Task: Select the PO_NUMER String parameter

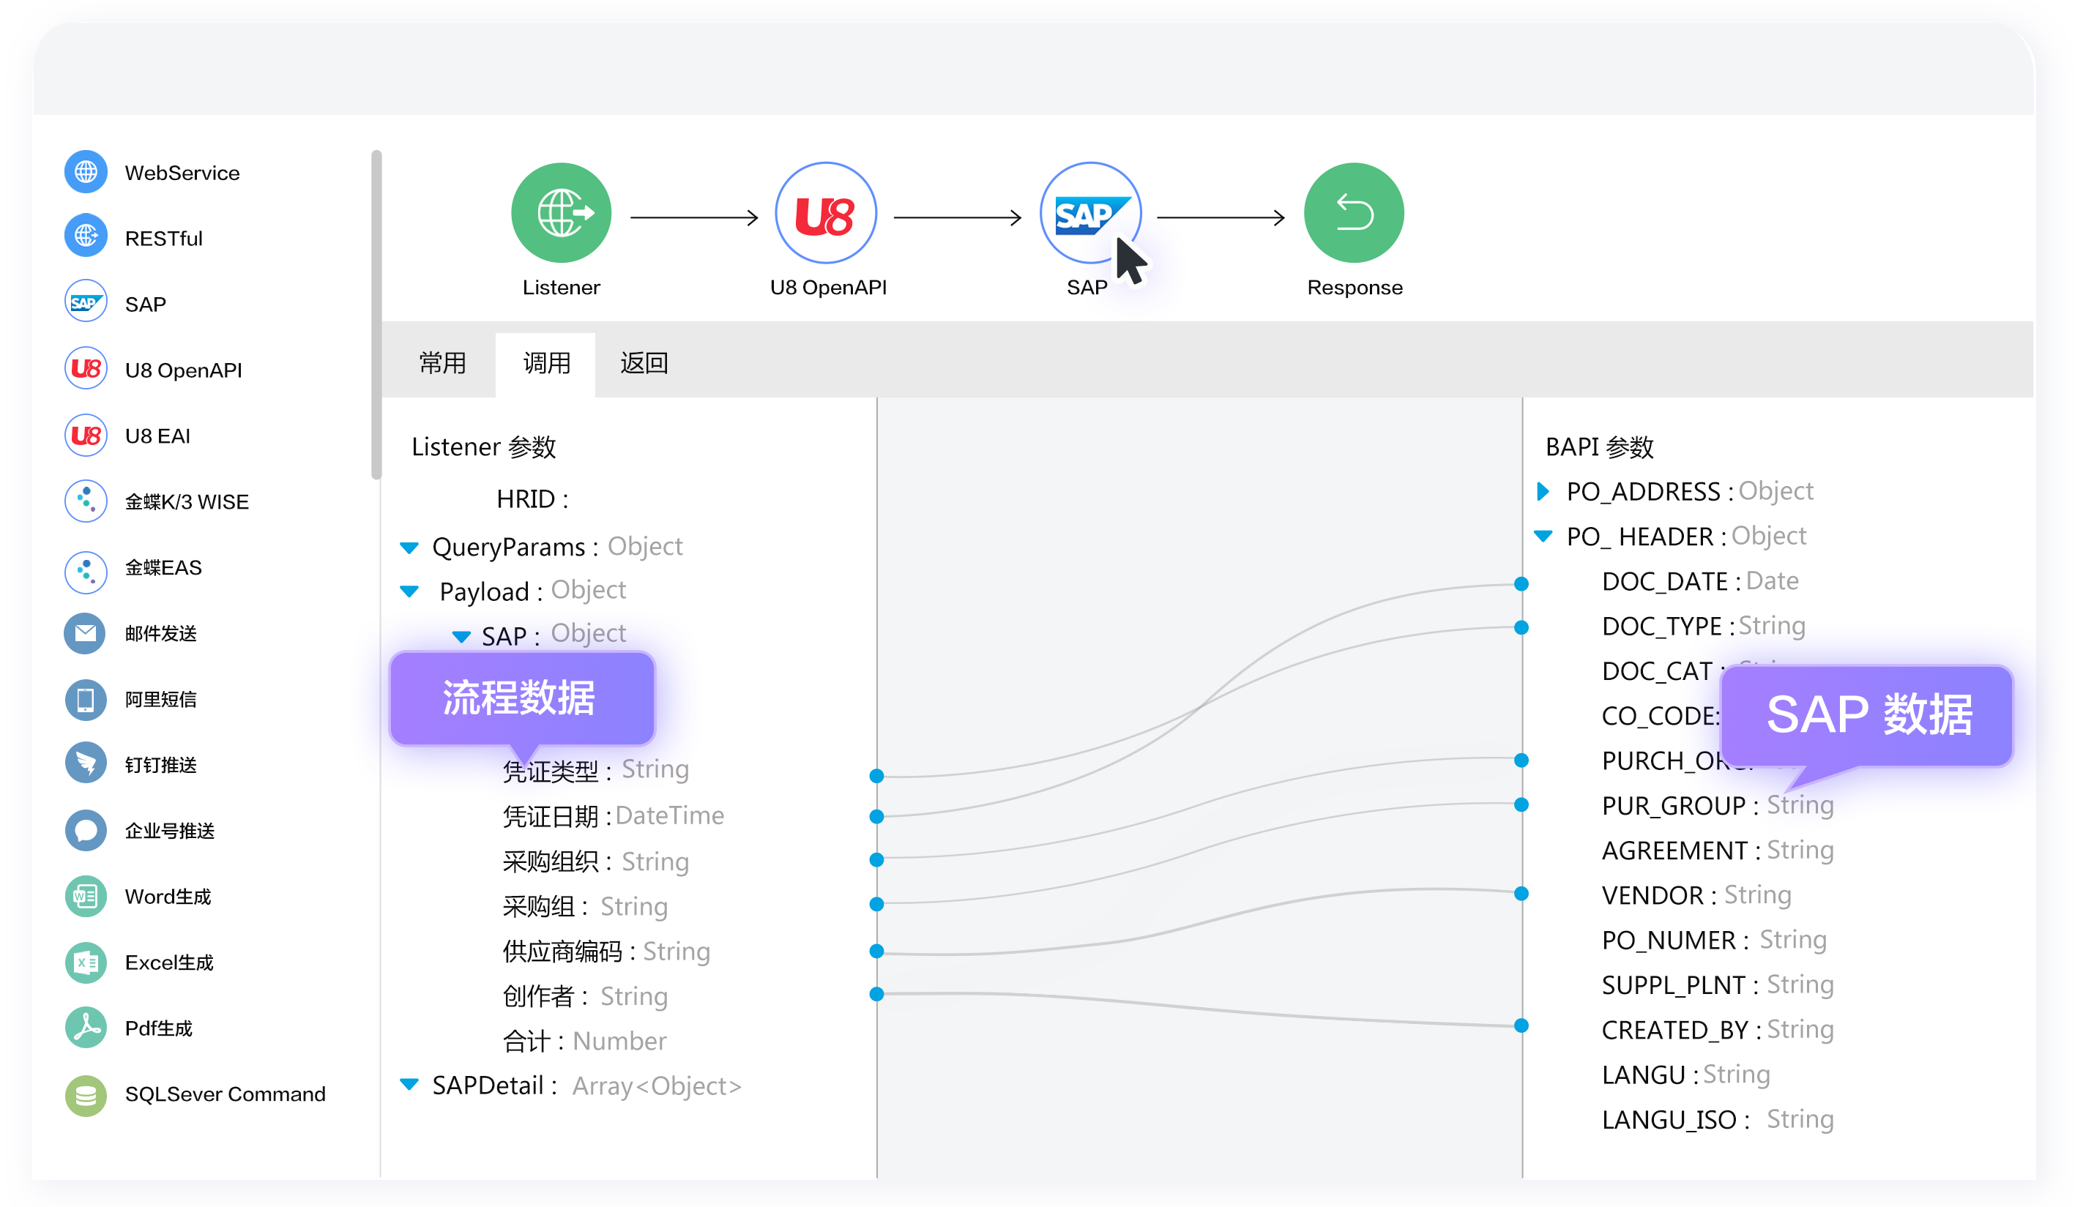Action: [1713, 939]
